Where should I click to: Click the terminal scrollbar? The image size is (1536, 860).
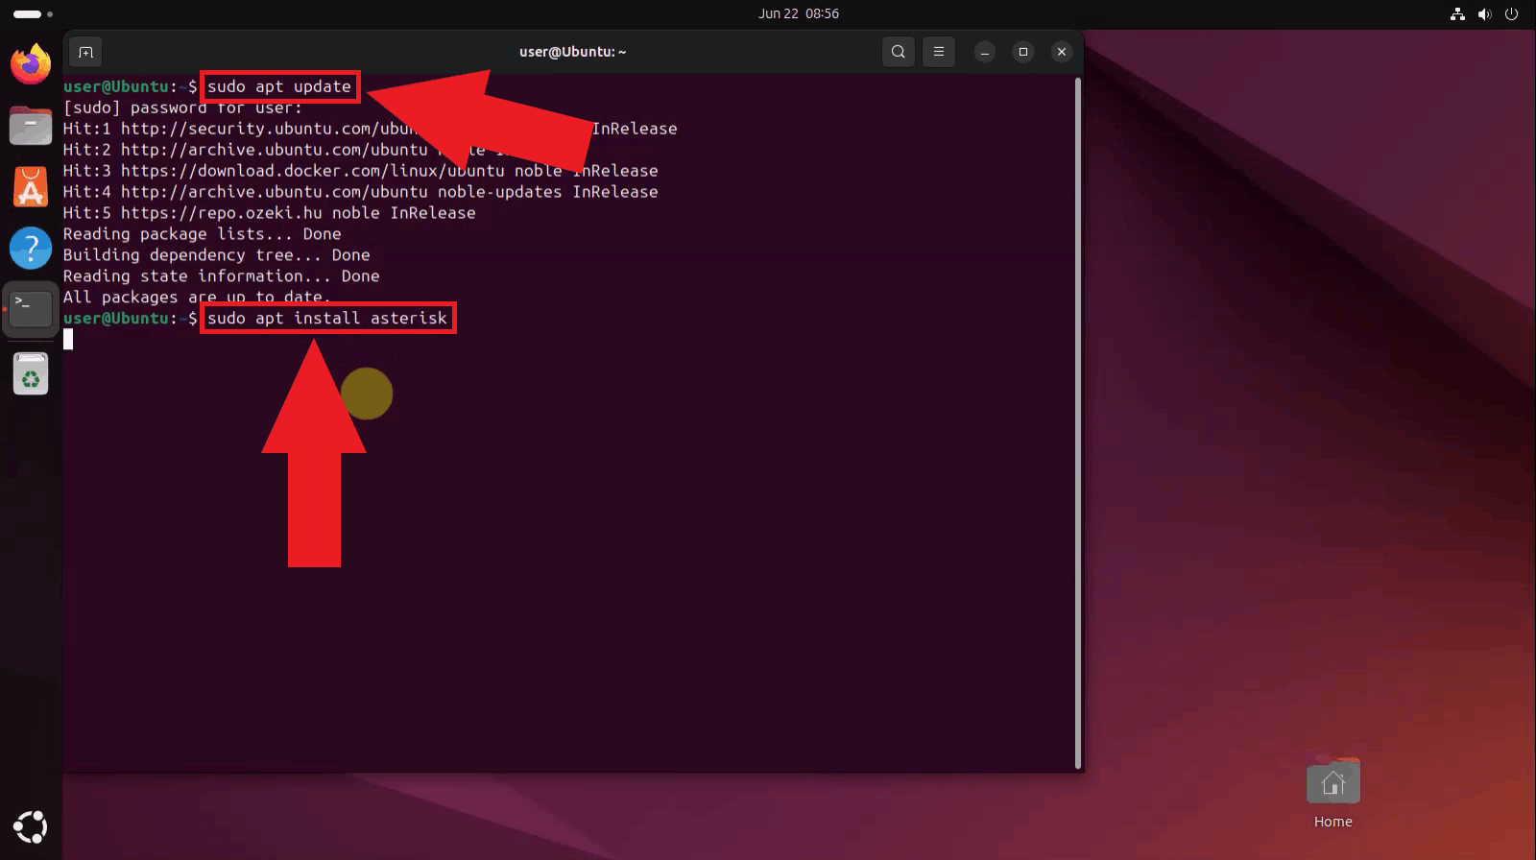click(x=1078, y=422)
